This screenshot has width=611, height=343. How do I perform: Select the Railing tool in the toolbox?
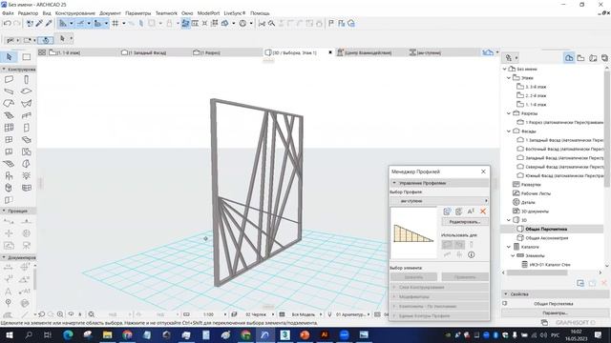[x=26, y=115]
